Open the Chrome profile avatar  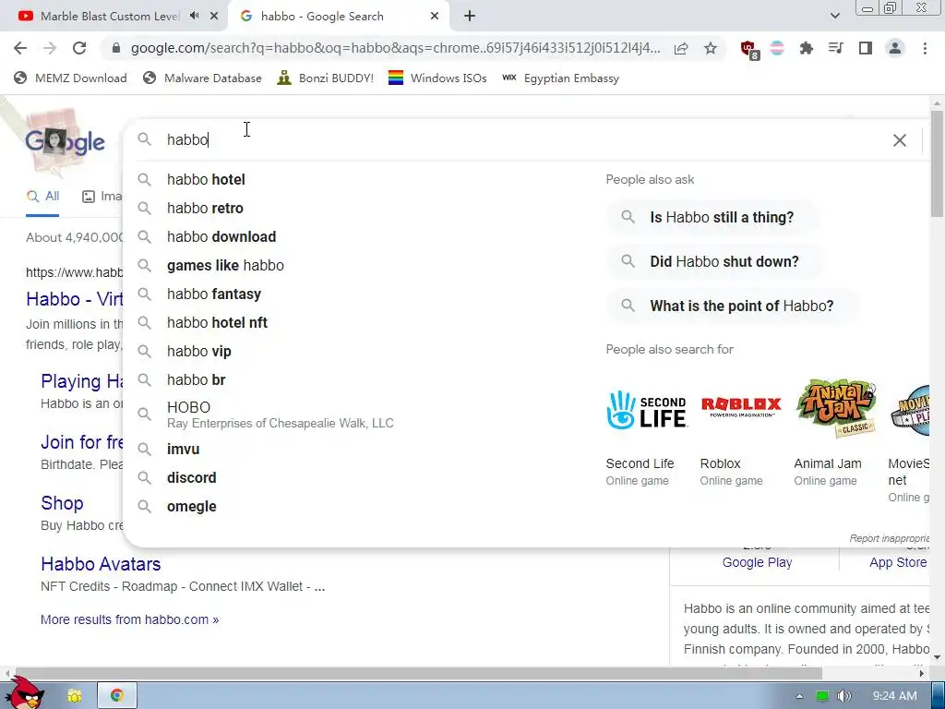click(x=895, y=48)
